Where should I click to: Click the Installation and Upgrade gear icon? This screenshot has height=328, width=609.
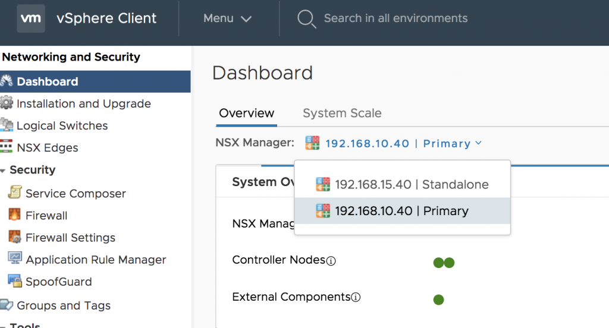pos(7,103)
